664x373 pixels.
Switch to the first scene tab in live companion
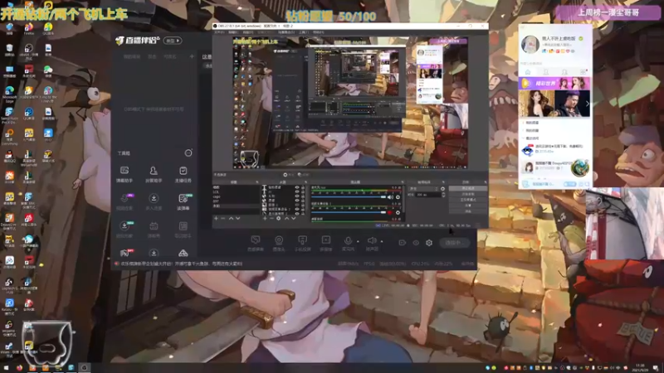coord(132,56)
